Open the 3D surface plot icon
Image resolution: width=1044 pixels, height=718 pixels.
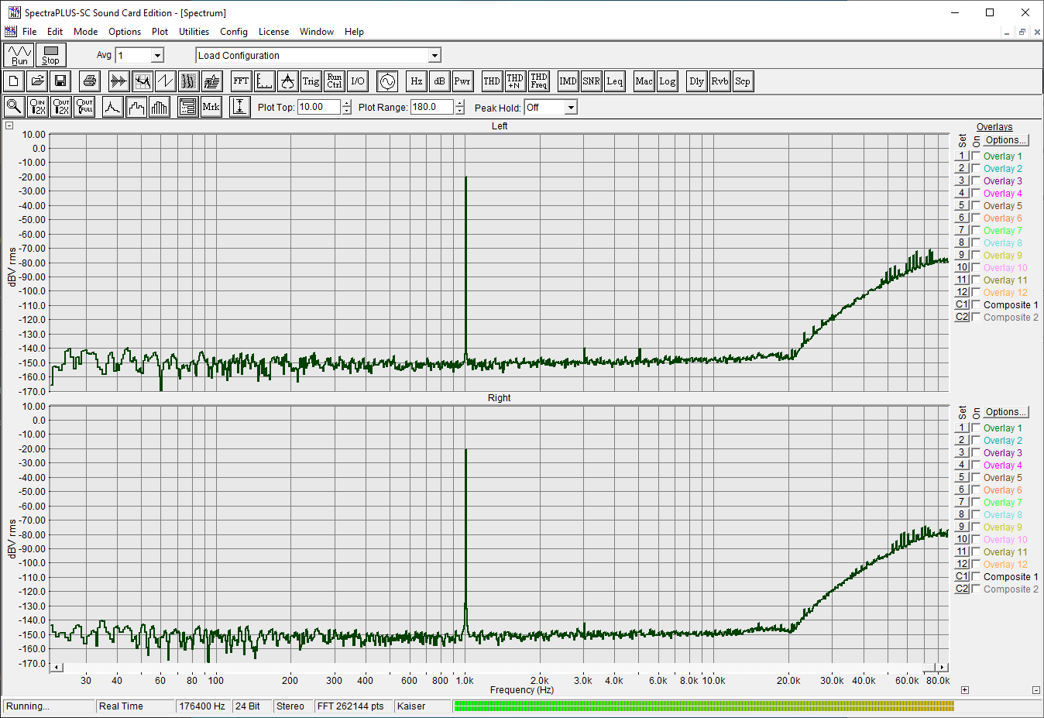click(211, 81)
